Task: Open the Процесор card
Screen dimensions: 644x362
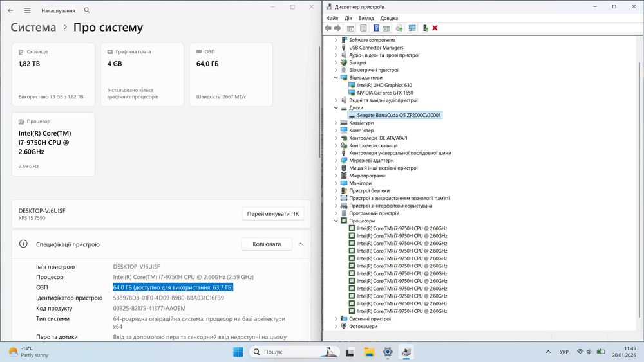Action: [x=53, y=144]
